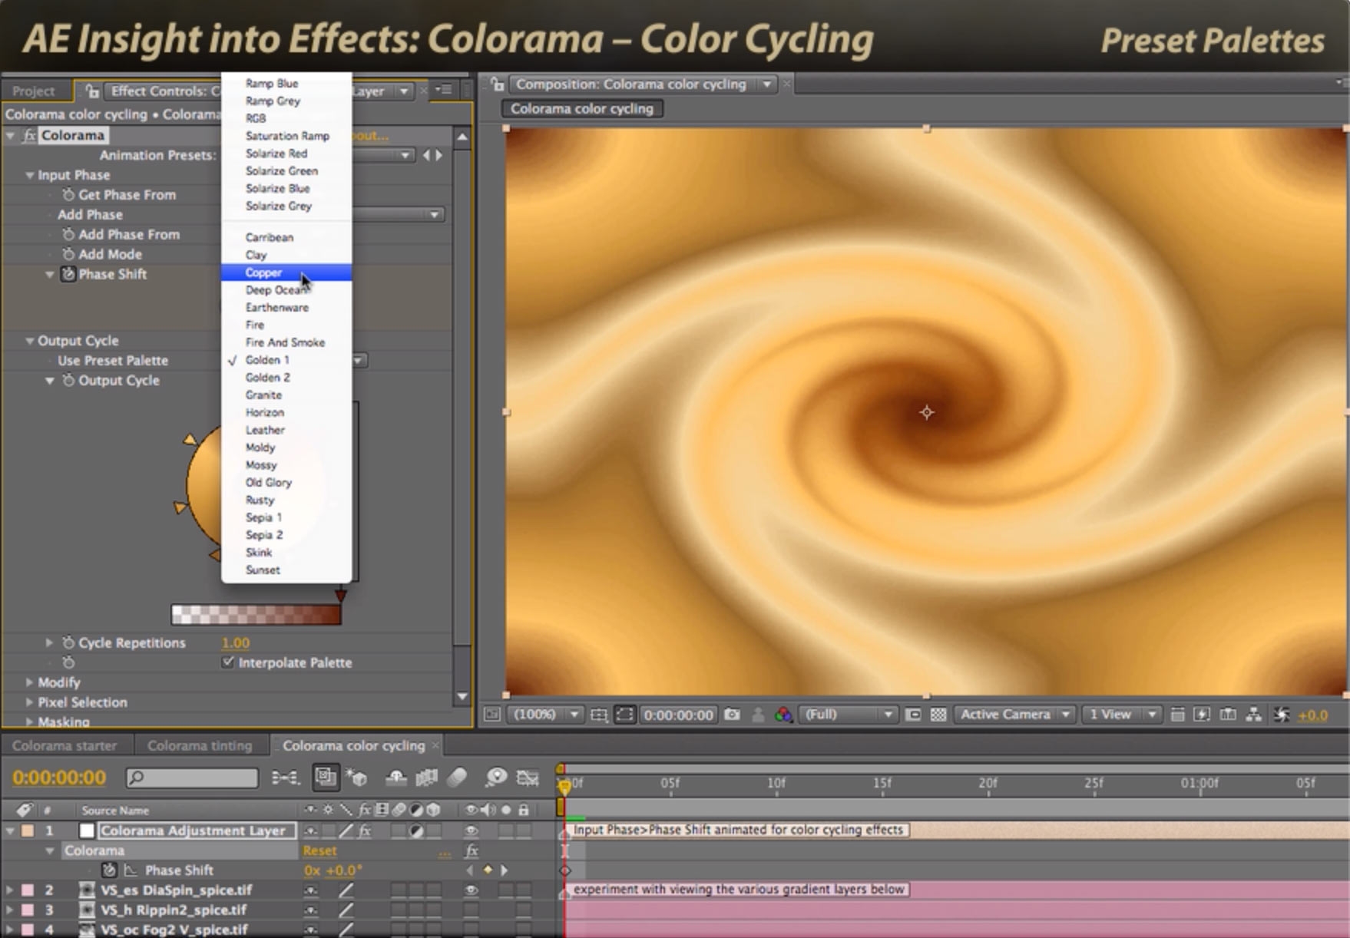Open the Active Camera dropdown
The image size is (1350, 938).
point(1014,715)
